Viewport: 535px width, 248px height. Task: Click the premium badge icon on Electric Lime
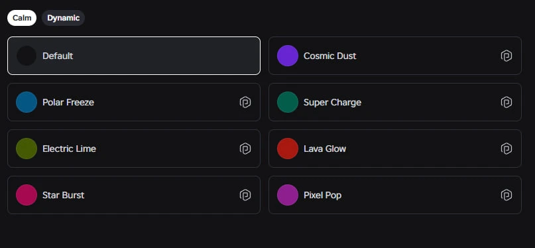245,149
